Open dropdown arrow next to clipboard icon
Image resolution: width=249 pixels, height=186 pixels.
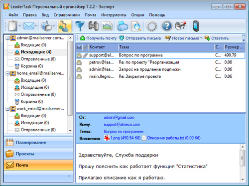point(20,26)
